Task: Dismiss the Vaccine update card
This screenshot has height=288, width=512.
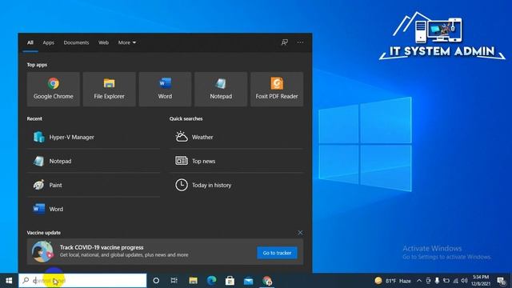Action: [300, 233]
